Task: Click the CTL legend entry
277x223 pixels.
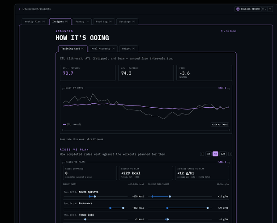Action: [x=67, y=125]
